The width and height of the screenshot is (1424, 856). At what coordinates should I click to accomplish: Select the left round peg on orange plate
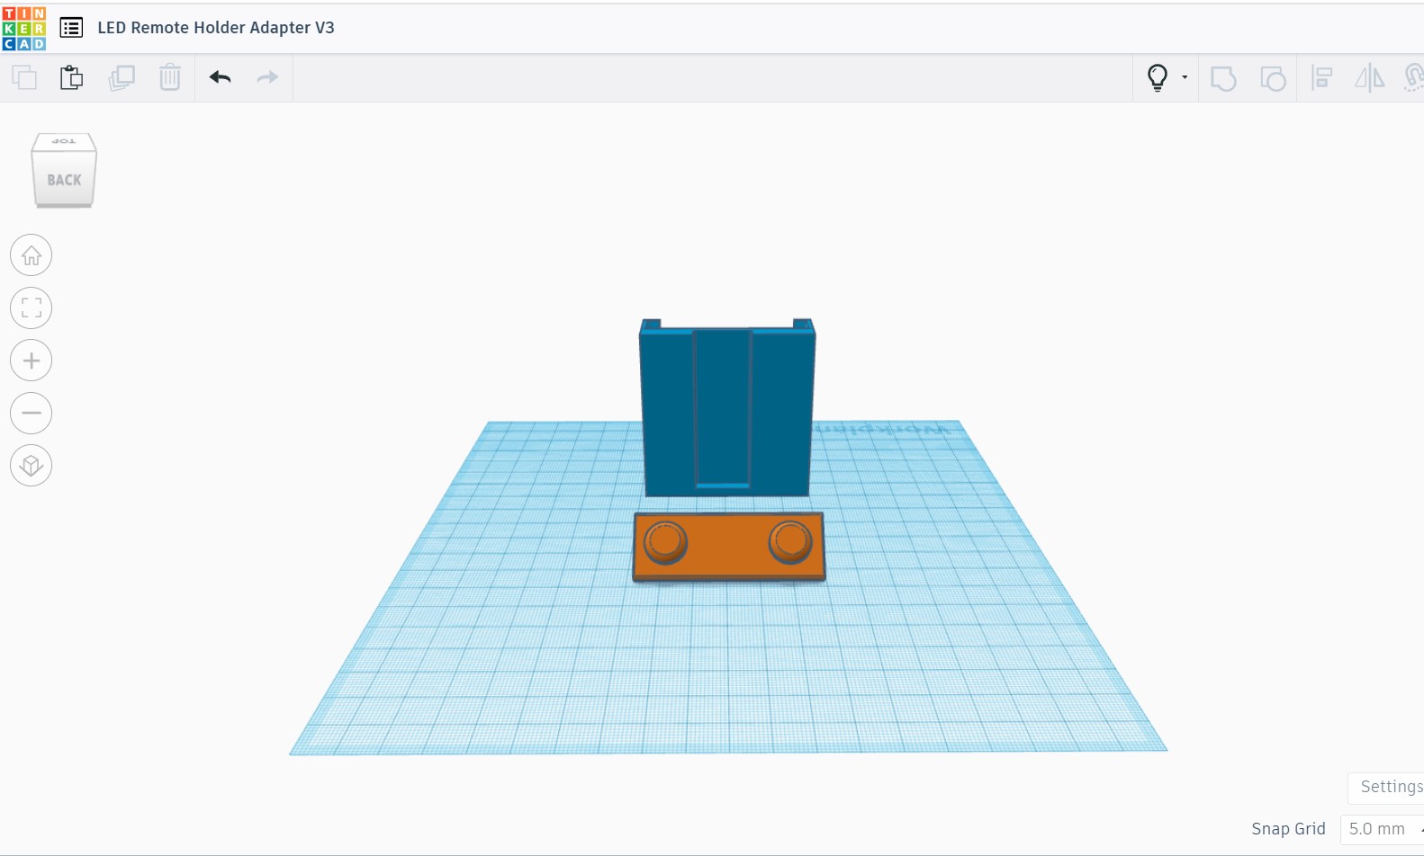tap(665, 542)
